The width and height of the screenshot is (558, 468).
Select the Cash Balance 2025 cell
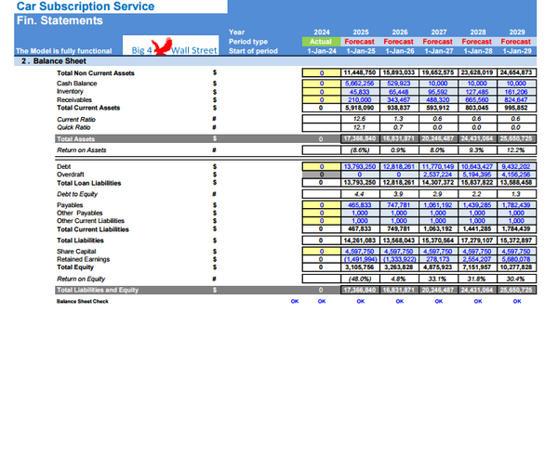pyautogui.click(x=360, y=84)
